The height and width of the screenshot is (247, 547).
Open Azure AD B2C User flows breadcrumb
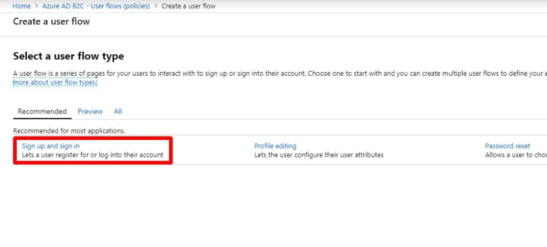[96, 6]
